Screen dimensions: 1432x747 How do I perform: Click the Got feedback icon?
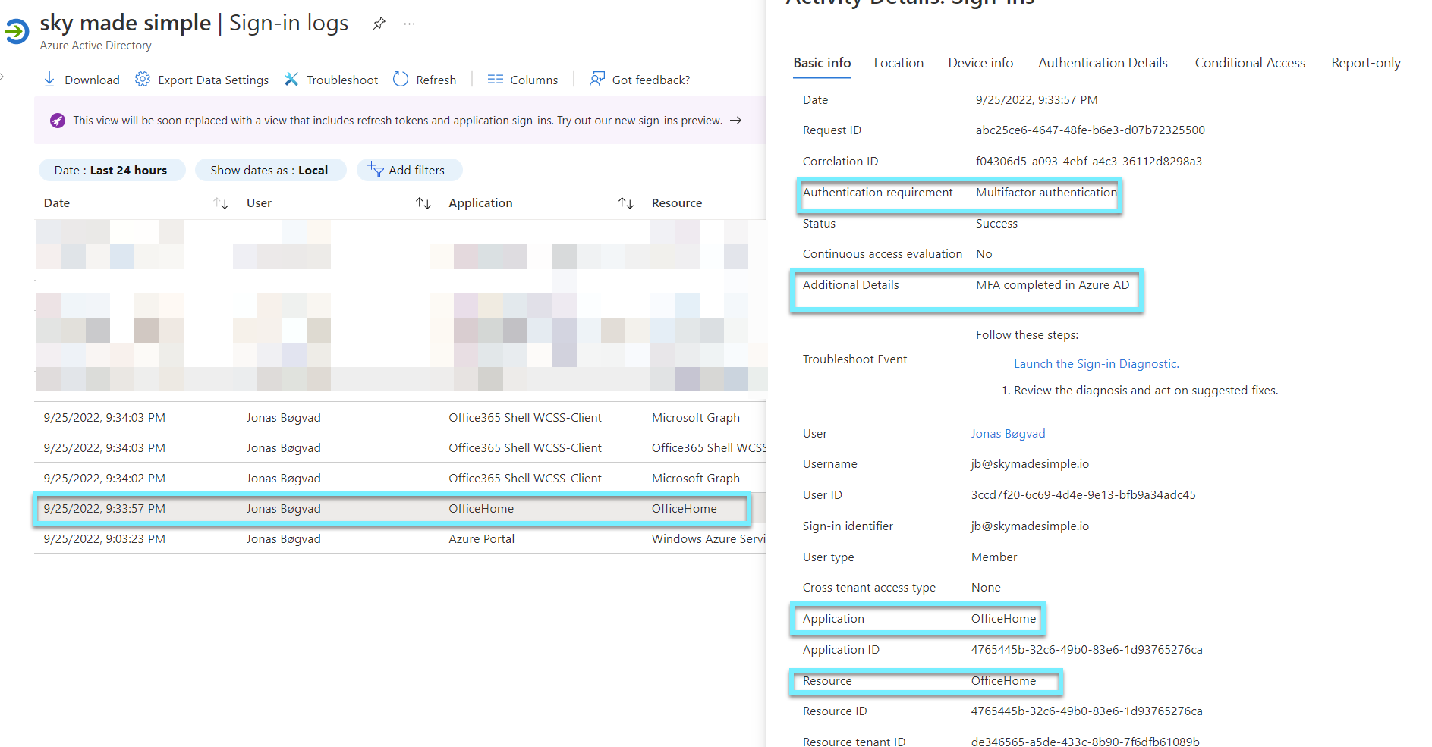pos(597,79)
